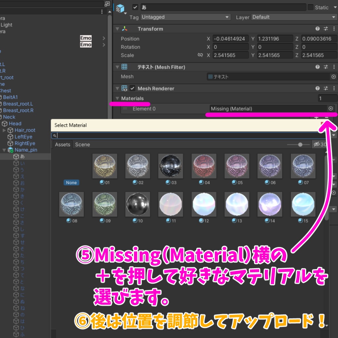This screenshot has width=338, height=338.
Task: Open Hierarchy panel three-dot menu
Action: pyautogui.click(x=102, y=12)
